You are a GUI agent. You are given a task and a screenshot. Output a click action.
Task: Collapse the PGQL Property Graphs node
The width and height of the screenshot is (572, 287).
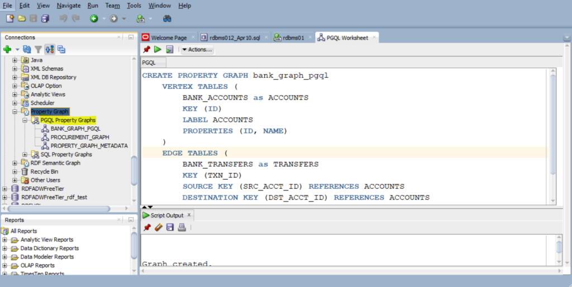pos(25,120)
